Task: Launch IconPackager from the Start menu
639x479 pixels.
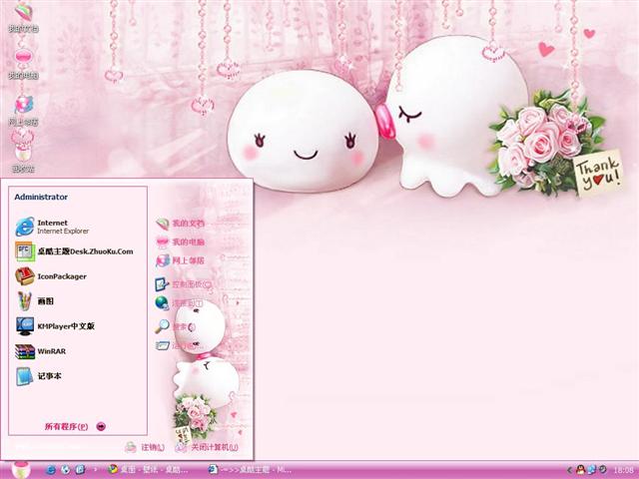Action: 51,276
